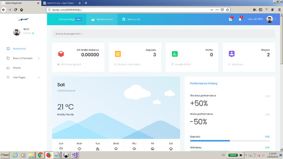The width and height of the screenshot is (283, 159).
Task: Go back in browser history
Action: (4, 10)
